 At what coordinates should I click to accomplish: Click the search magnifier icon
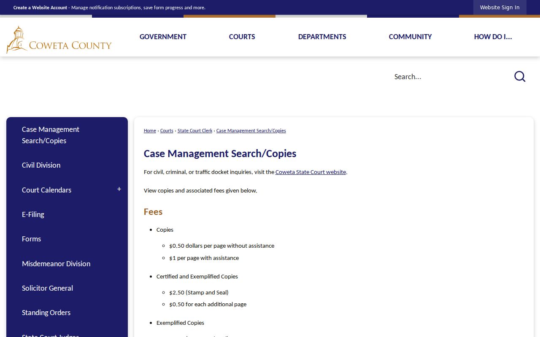pos(520,76)
